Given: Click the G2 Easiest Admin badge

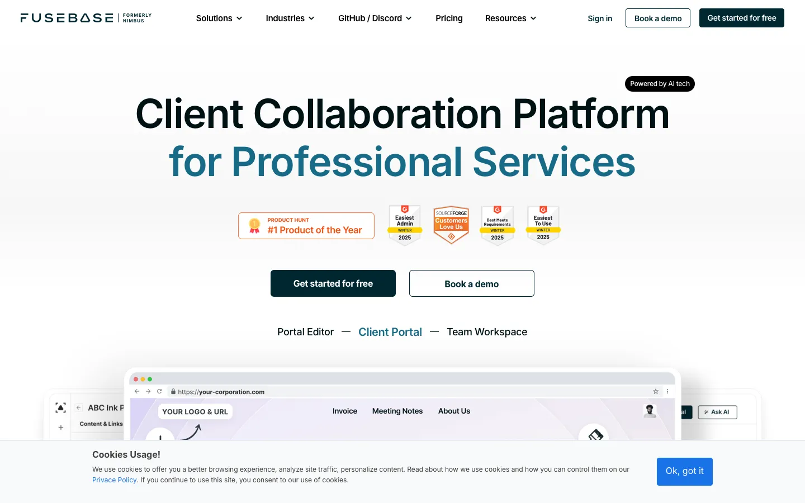Looking at the screenshot, I should [405, 225].
